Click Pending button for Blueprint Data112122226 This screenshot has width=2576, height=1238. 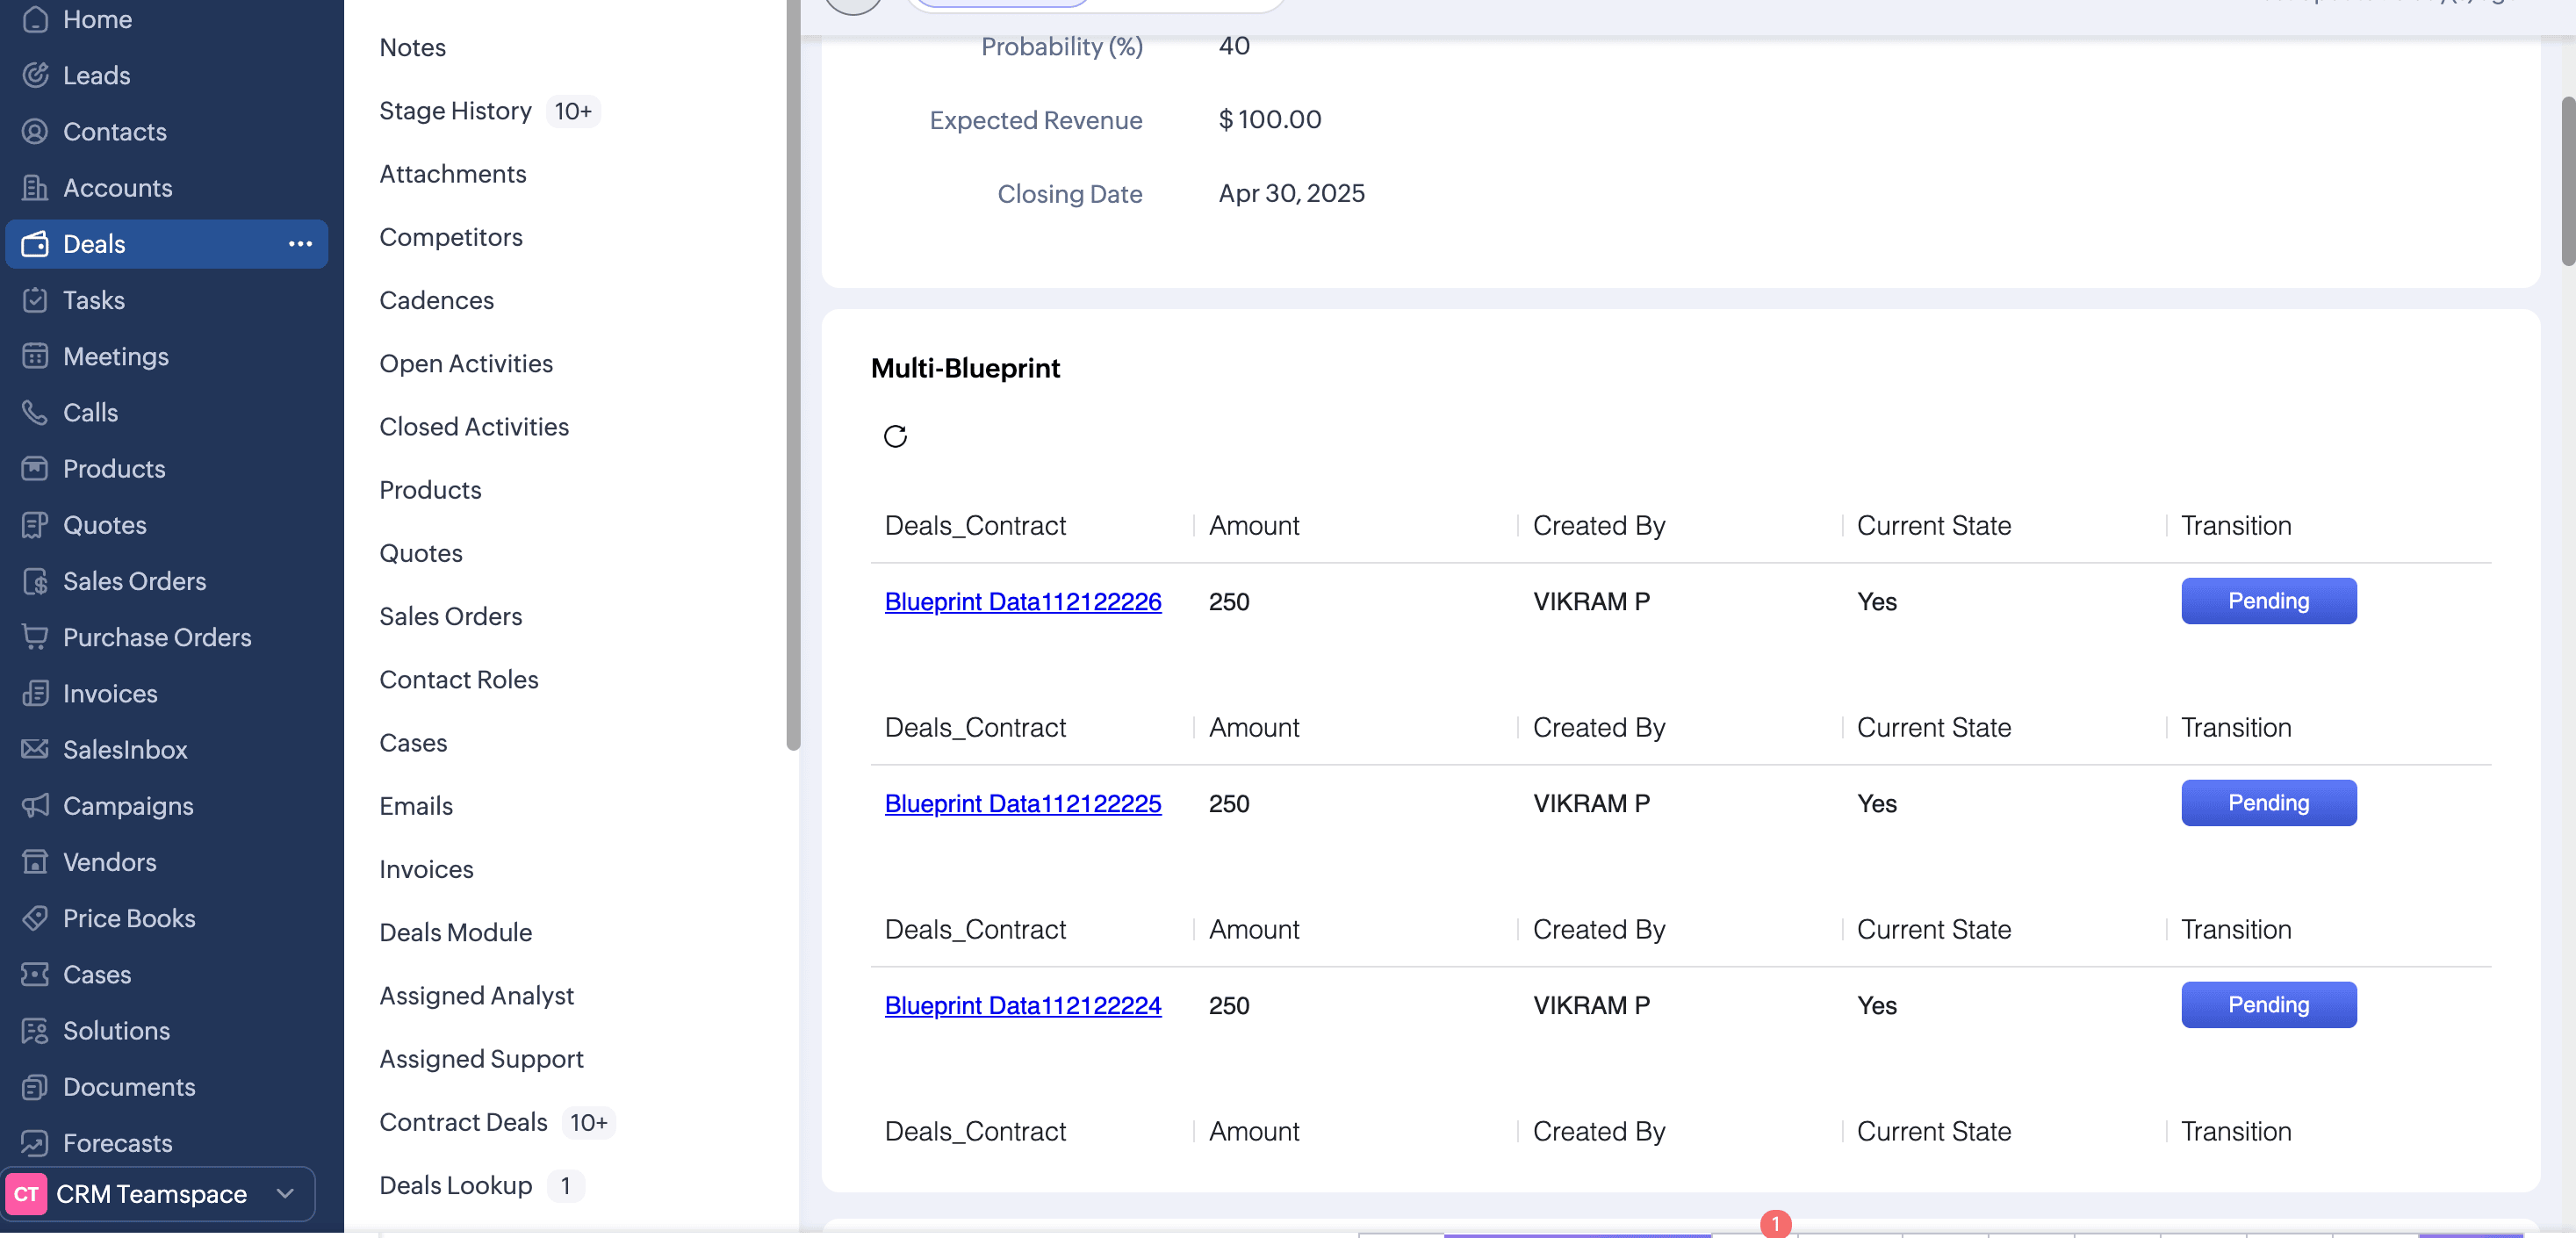(x=2267, y=601)
